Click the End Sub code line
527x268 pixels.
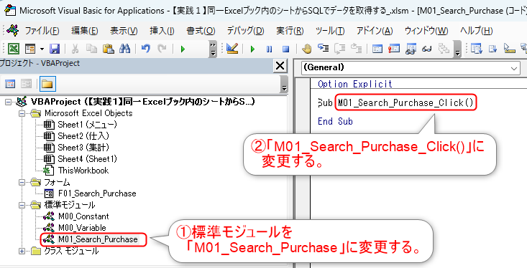335,121
